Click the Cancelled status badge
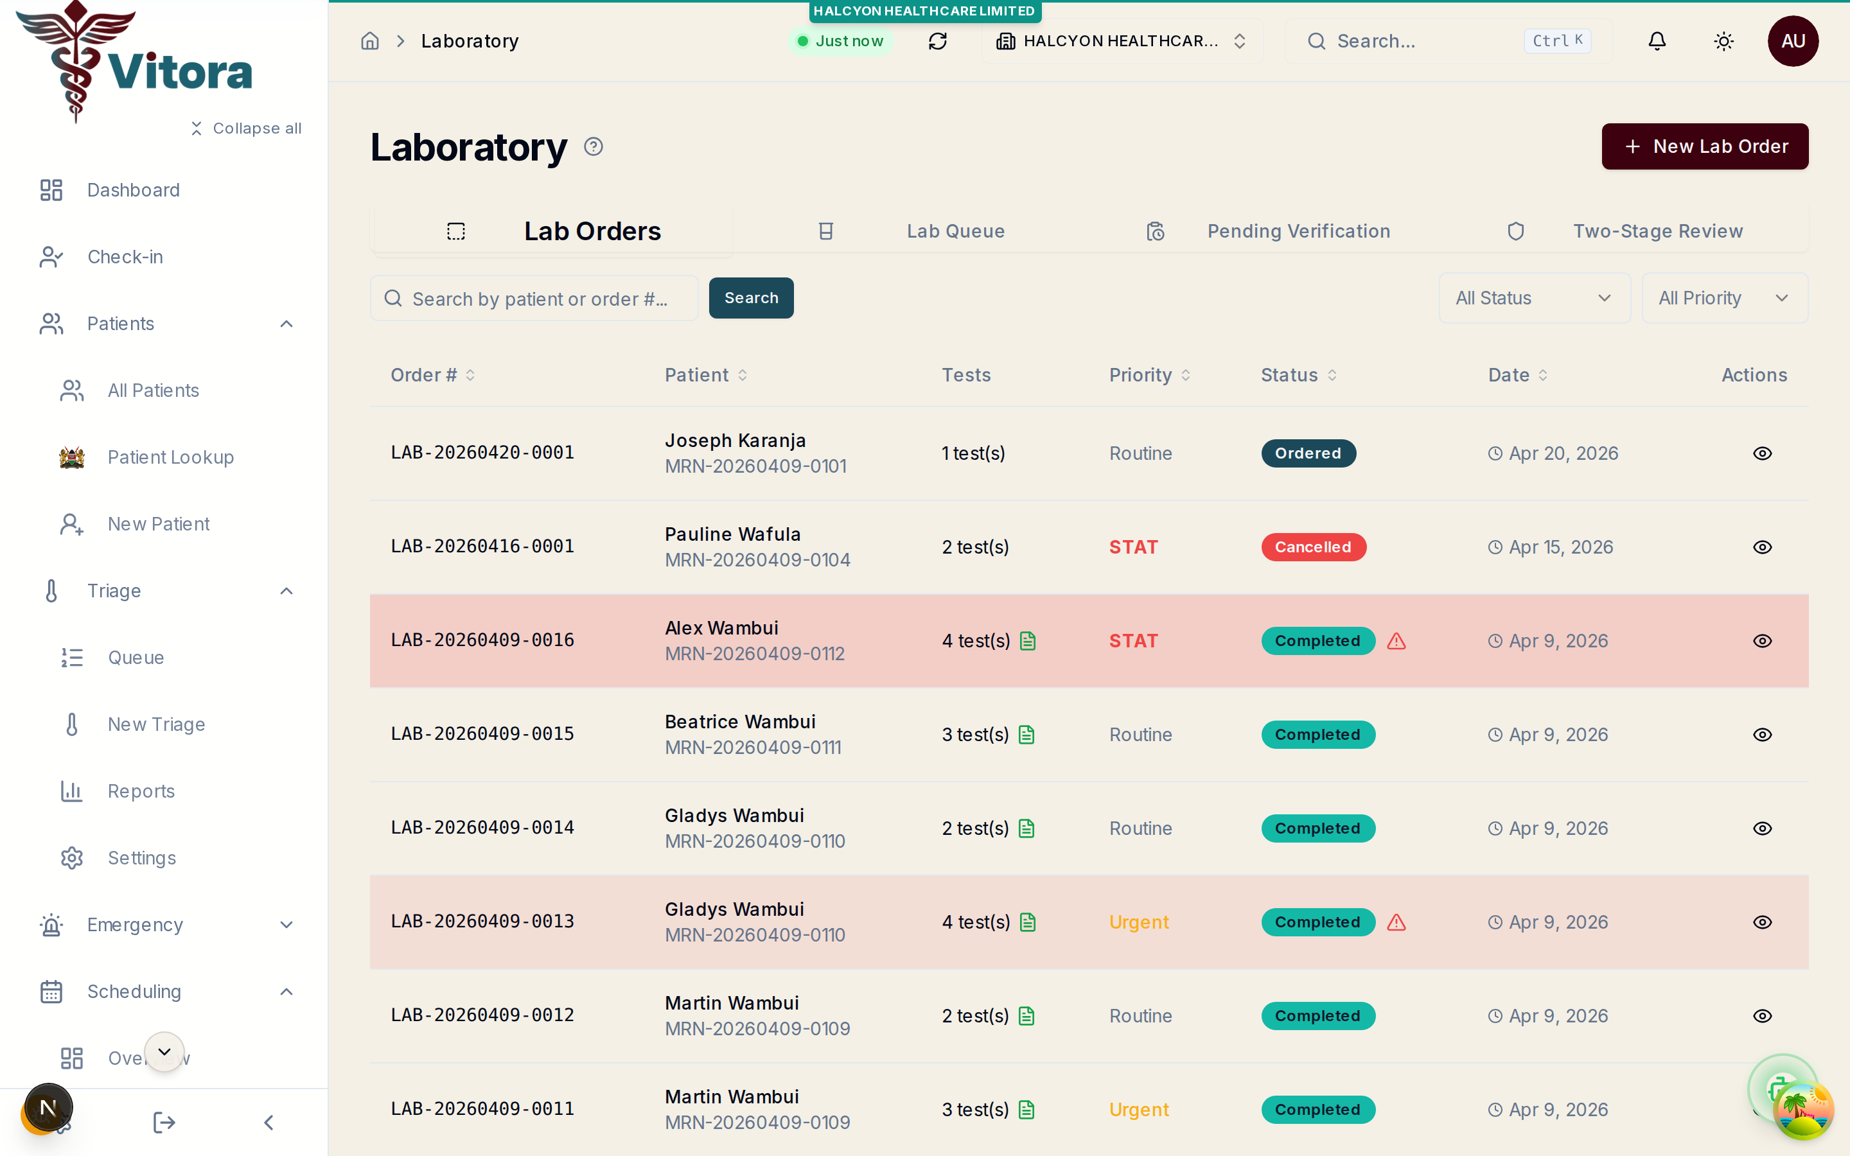The height and width of the screenshot is (1156, 1850). click(1312, 547)
